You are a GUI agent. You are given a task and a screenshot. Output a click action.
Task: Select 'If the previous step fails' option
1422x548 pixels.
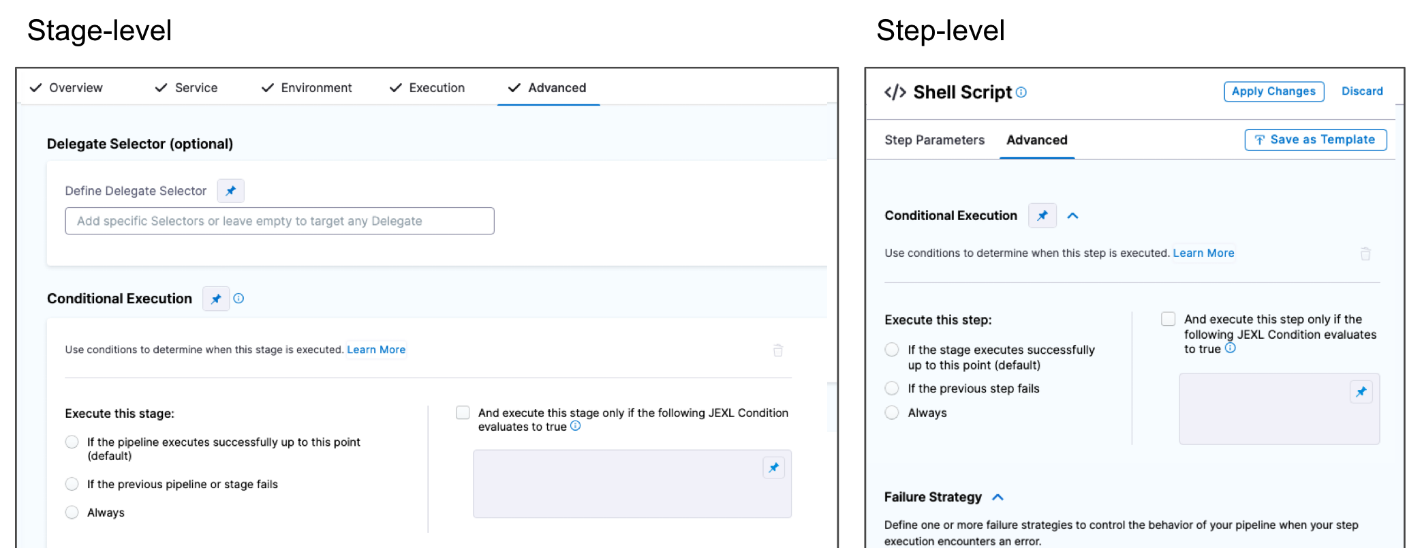click(x=892, y=389)
